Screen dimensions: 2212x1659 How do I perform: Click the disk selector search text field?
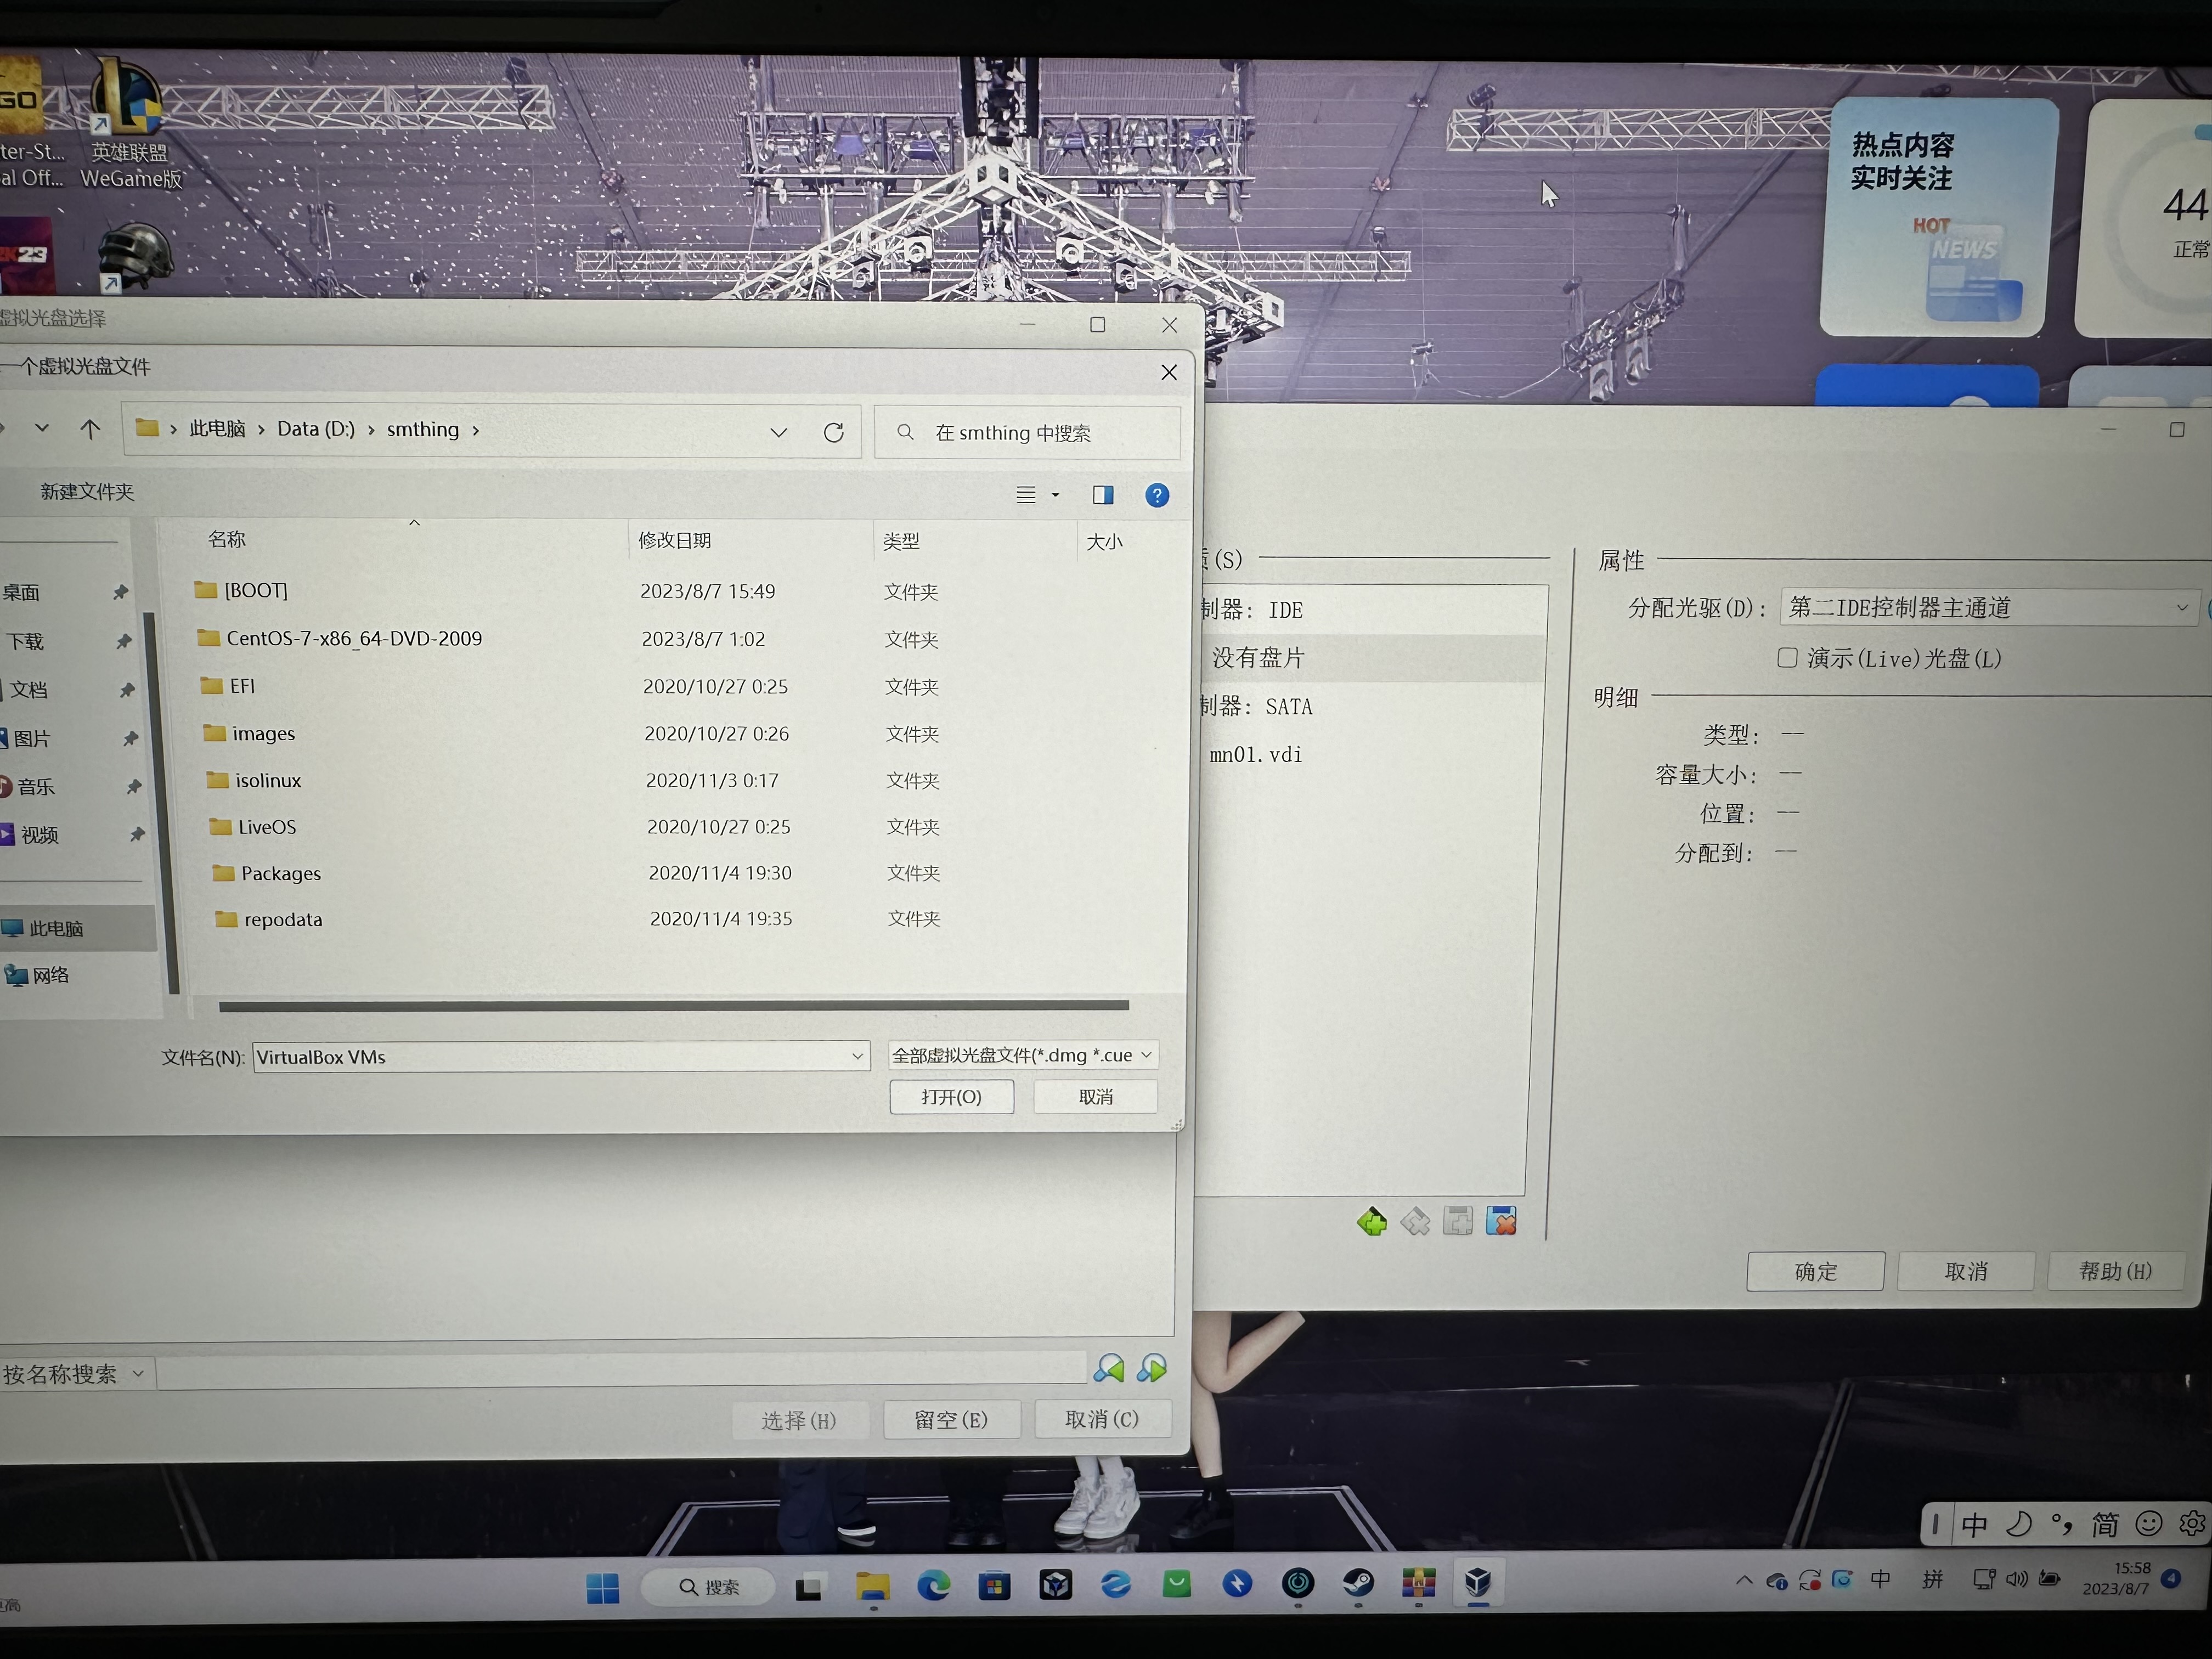[621, 1371]
